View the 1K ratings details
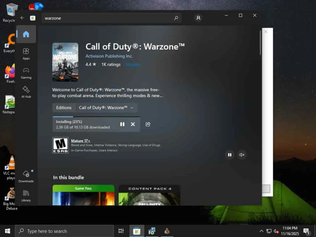Image resolution: width=316 pixels, height=237 pixels. tap(111, 64)
